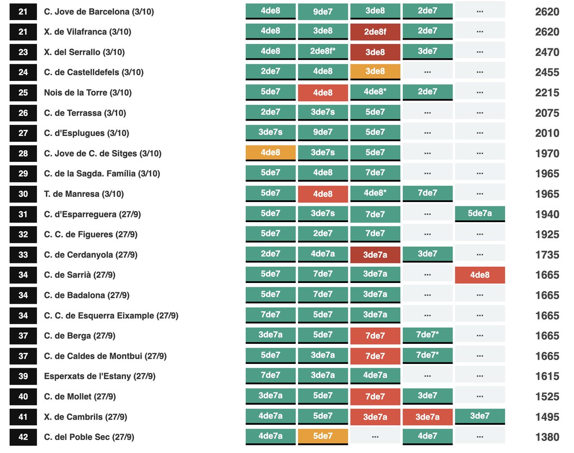The image size is (574, 453).
Task: Open T. de Manresa (3/10) team link
Action: [84, 194]
